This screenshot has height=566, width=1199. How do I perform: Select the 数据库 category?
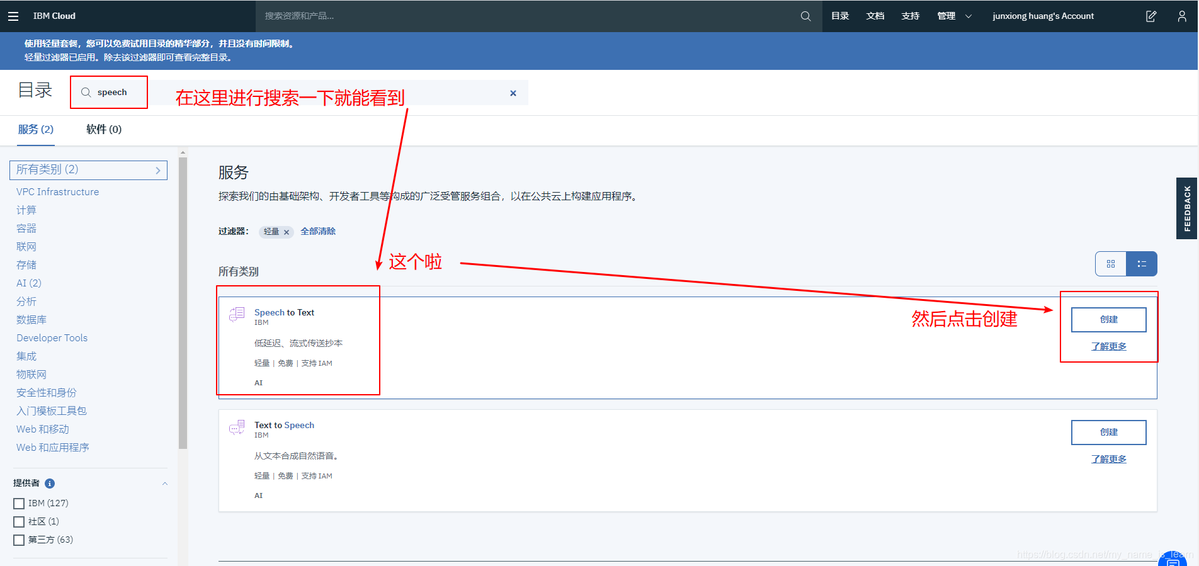[31, 320]
